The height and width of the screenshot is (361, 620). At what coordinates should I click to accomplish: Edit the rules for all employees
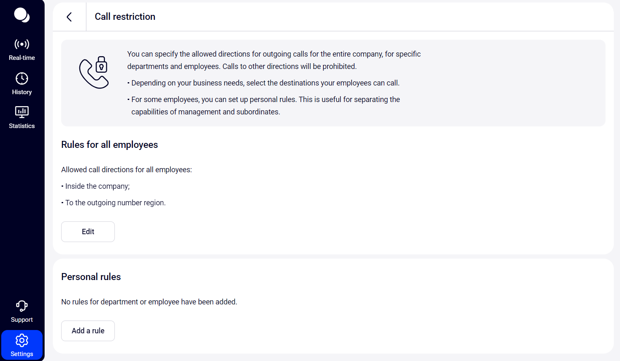(x=88, y=232)
